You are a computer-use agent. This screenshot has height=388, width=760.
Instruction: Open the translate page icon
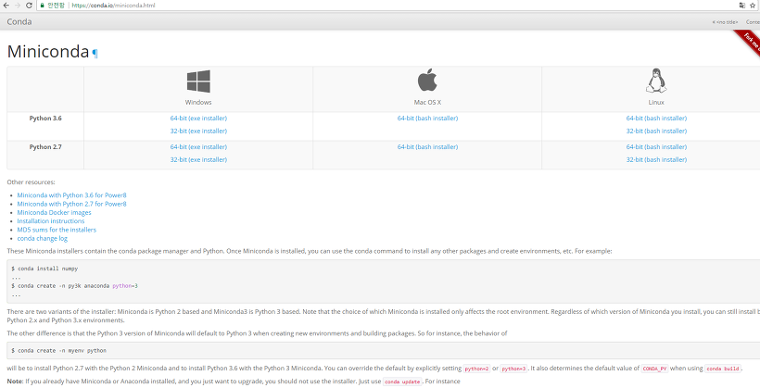[x=742, y=6]
